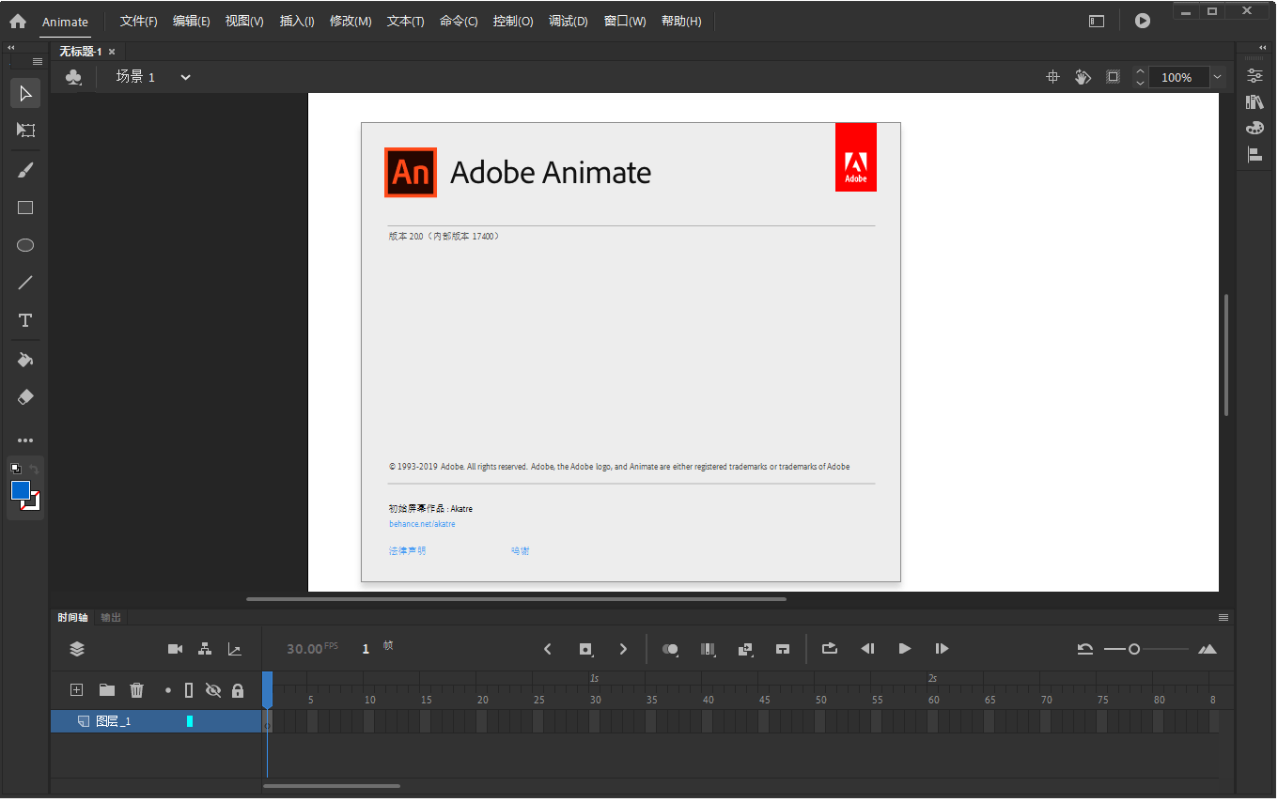Click the behance.net/akatre link
1278x802 pixels.
422,524
